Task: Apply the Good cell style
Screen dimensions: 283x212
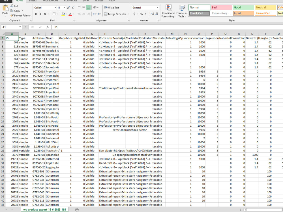Action: coord(243,7)
